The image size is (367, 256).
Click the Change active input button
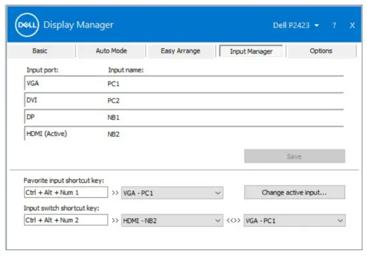[294, 193]
